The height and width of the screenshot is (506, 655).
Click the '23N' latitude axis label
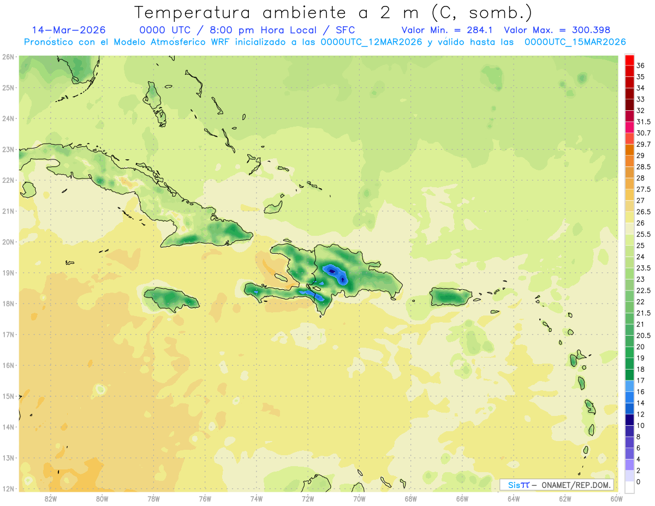pos(8,149)
